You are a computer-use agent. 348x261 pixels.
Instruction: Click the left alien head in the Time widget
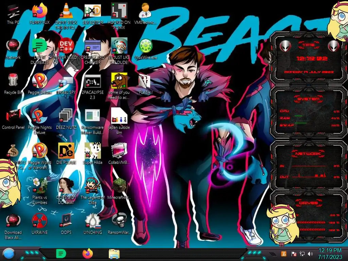coord(285,46)
